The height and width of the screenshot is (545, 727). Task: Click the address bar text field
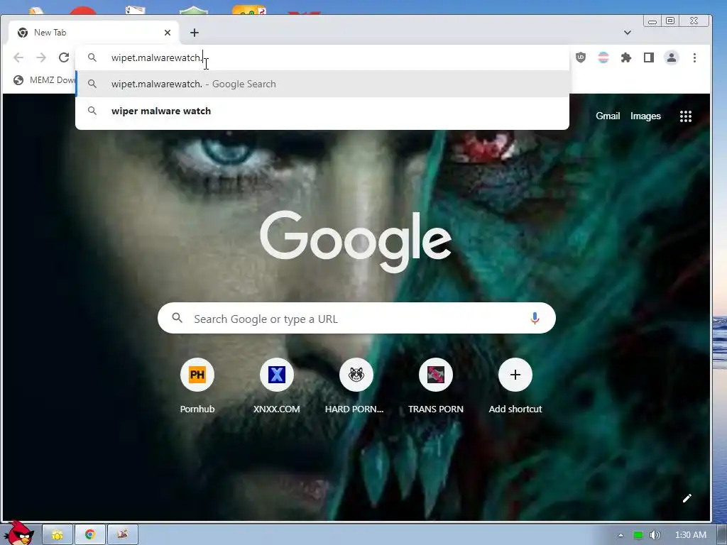322,57
